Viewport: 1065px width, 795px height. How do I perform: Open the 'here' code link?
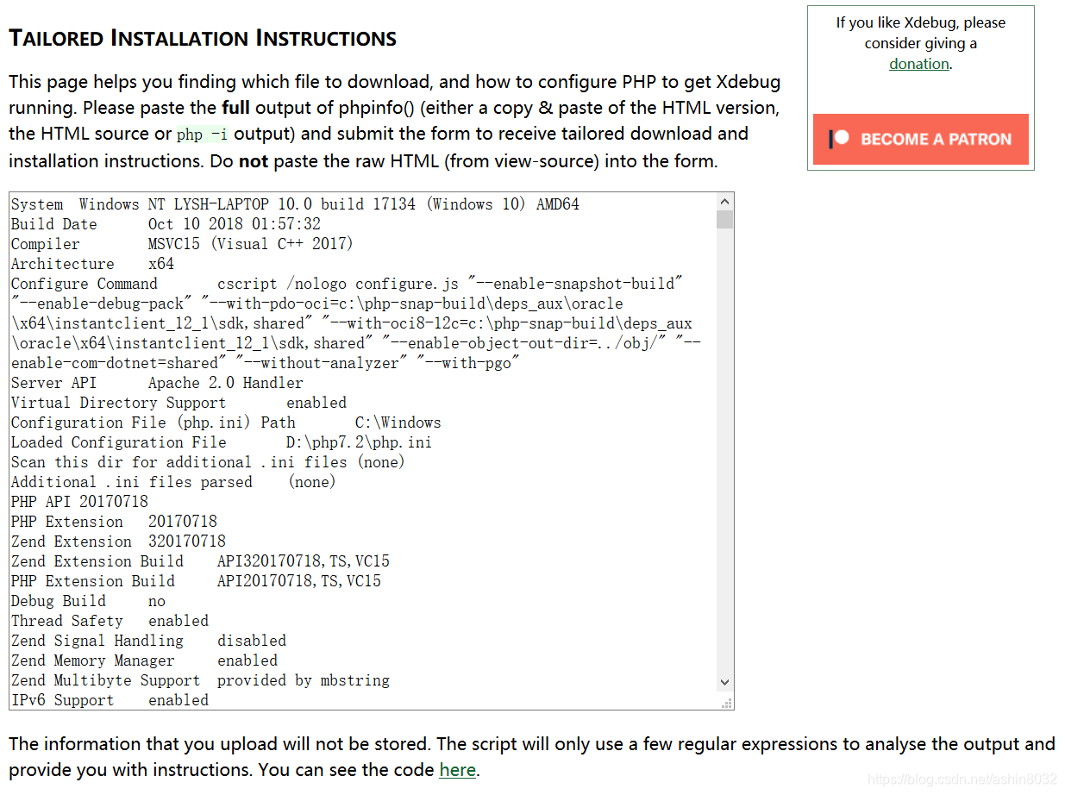click(x=457, y=770)
